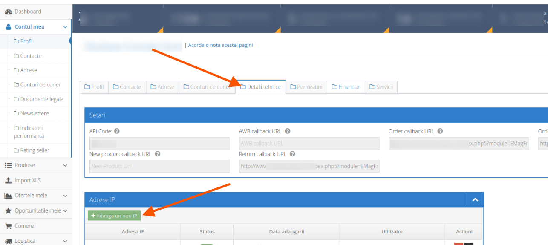Click the Status column header
The image size is (548, 245).
tap(207, 232)
